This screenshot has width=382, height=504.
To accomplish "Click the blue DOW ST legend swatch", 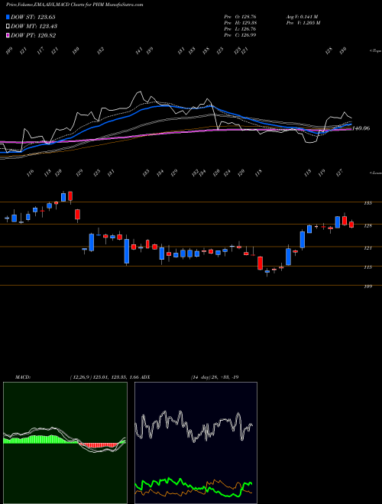I will click(x=8, y=17).
